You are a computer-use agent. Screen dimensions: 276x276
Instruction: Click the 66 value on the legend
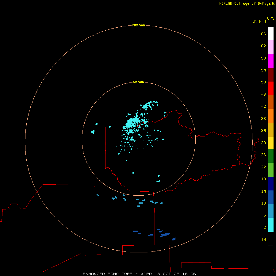pos(263,34)
